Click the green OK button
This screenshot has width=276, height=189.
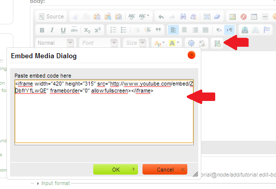coord(116,169)
